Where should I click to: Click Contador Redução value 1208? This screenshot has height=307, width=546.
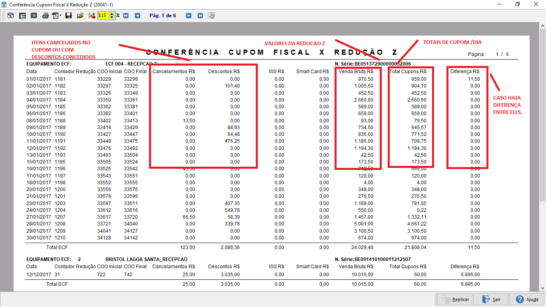[x=60, y=224]
